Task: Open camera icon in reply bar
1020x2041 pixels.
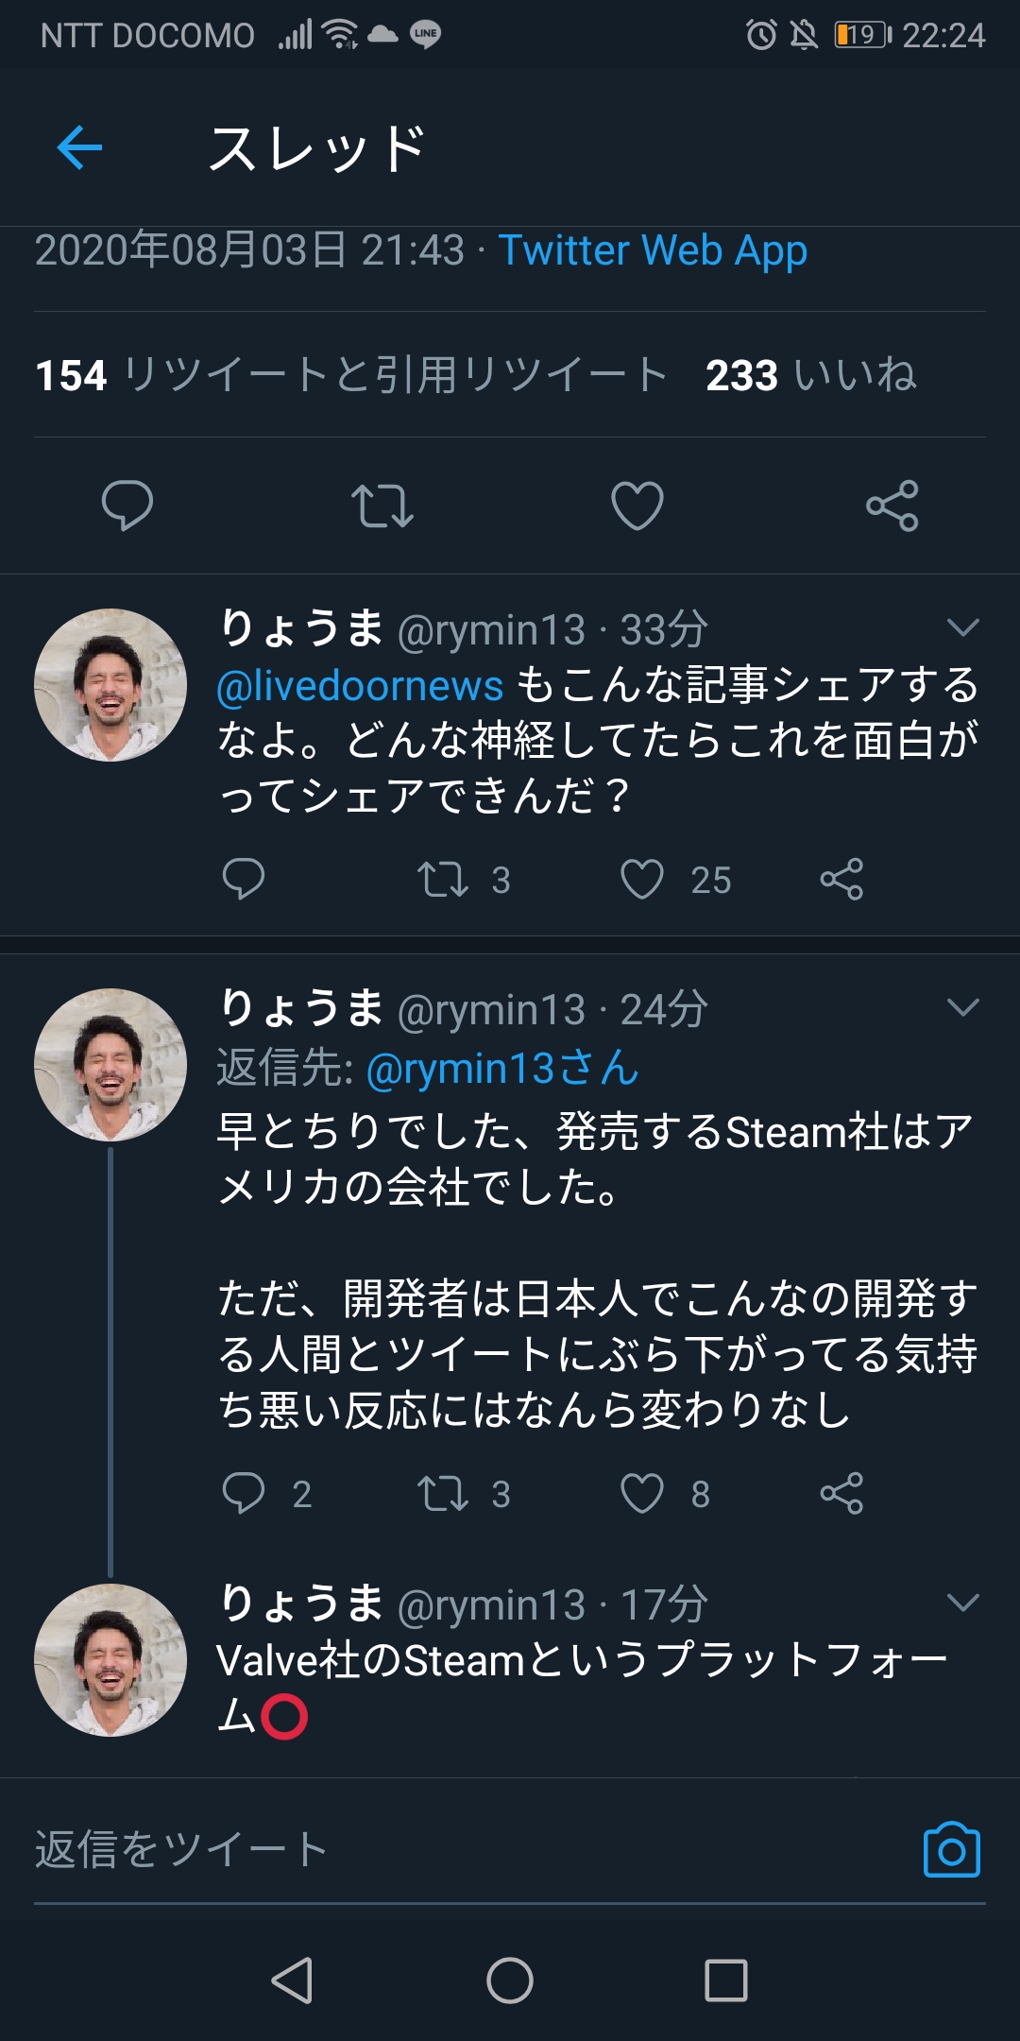Action: pyautogui.click(x=951, y=1850)
